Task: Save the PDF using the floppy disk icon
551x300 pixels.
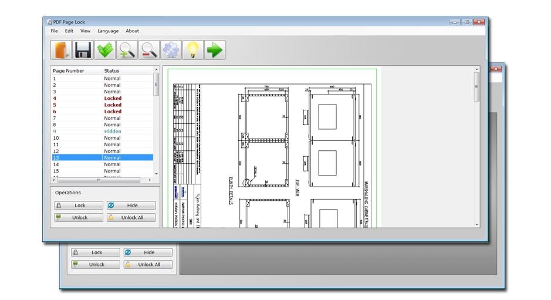Action: click(83, 49)
